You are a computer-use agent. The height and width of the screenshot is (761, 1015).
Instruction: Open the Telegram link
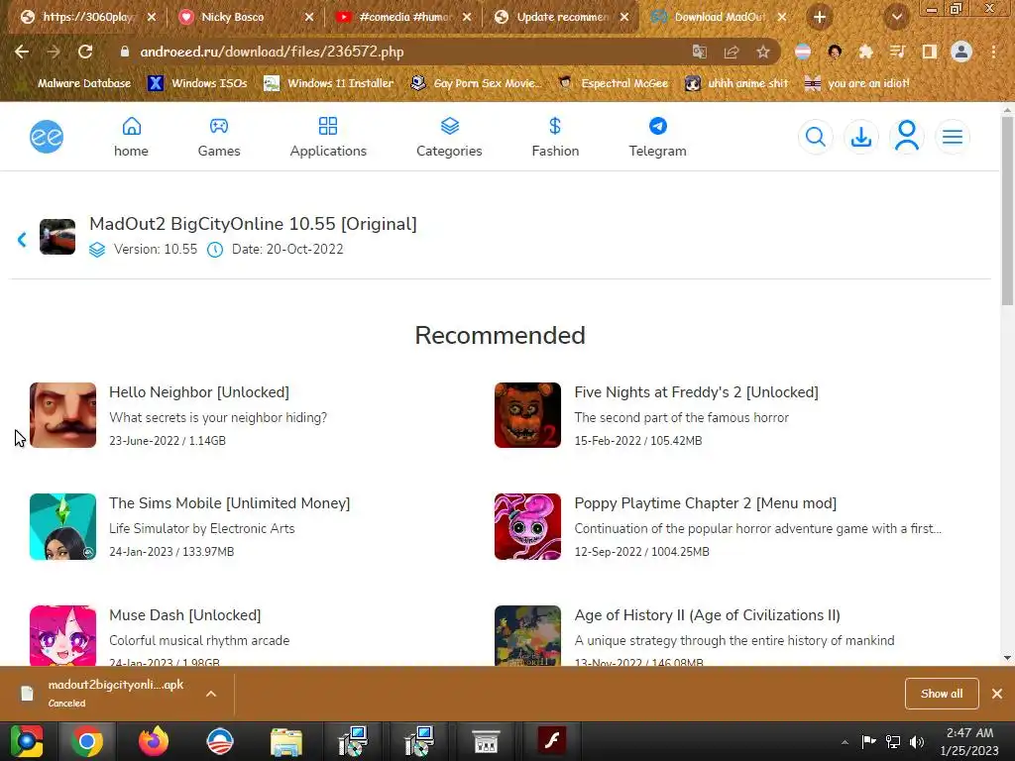coord(658,137)
